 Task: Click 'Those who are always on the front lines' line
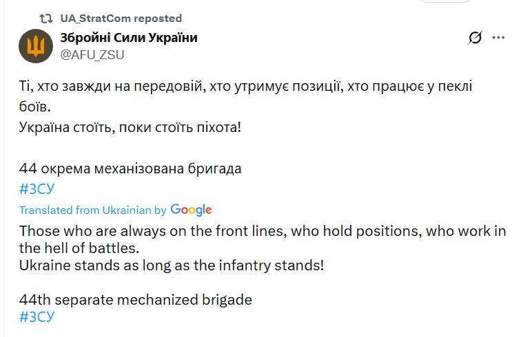coord(263,231)
